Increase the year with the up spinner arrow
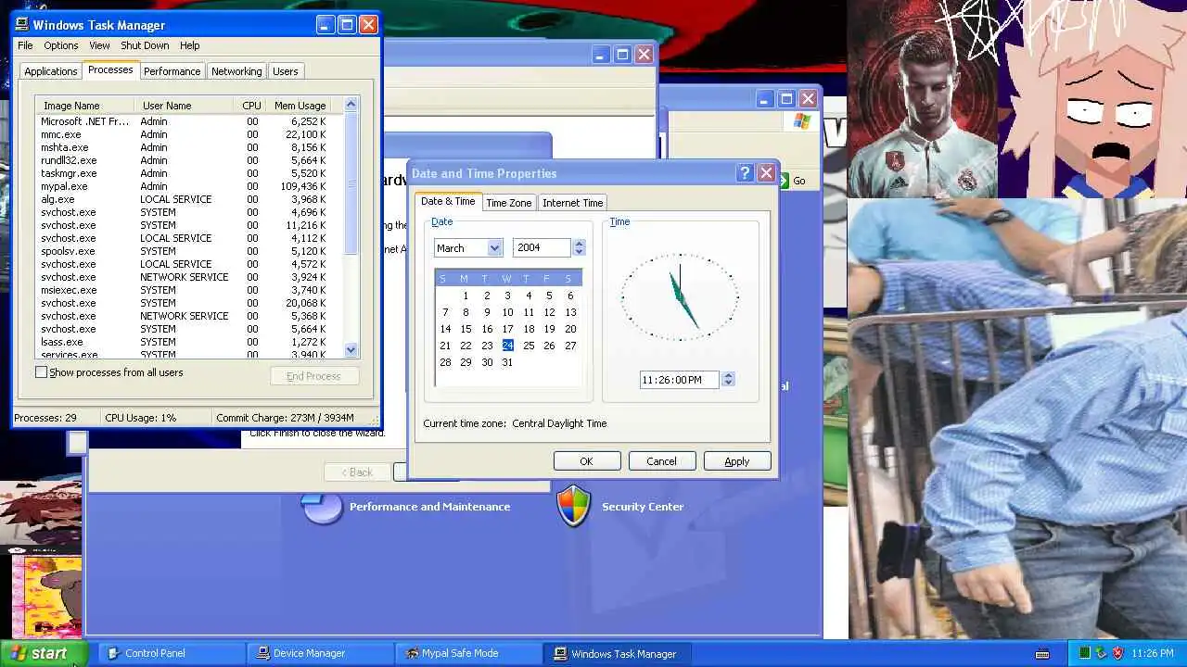 580,244
